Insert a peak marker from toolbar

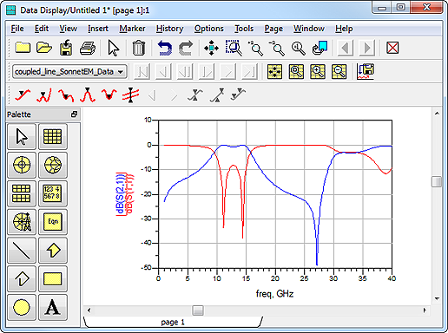coord(88,95)
